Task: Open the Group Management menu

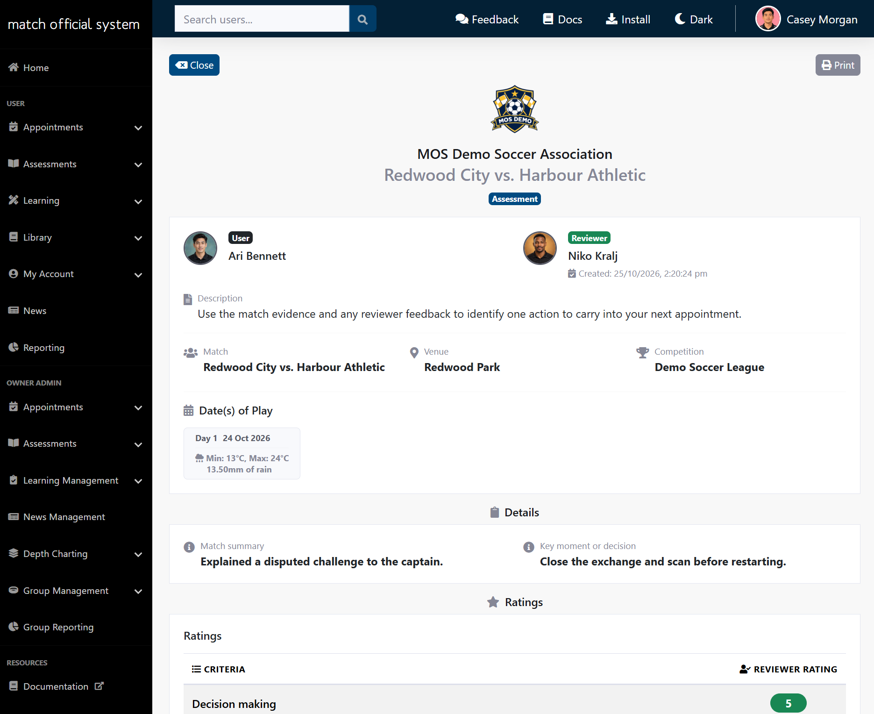Action: tap(76, 591)
